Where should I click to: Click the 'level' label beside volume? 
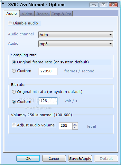[x=91, y=126]
